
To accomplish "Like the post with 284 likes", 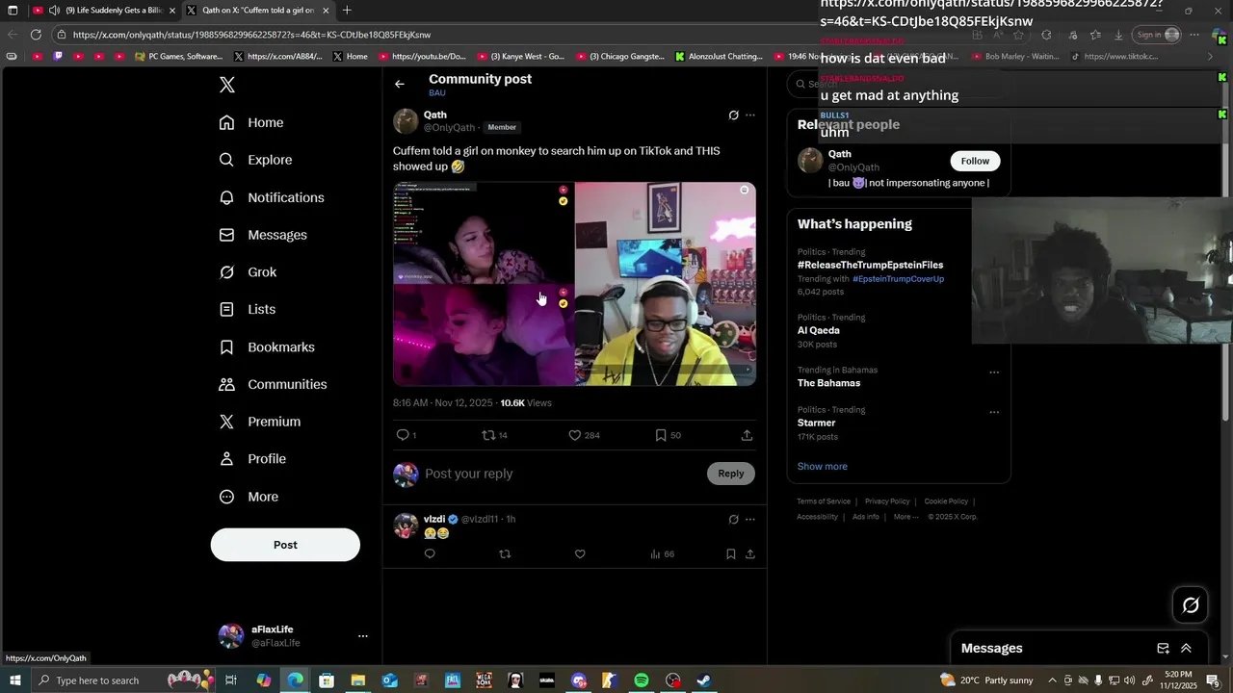I will (x=584, y=435).
